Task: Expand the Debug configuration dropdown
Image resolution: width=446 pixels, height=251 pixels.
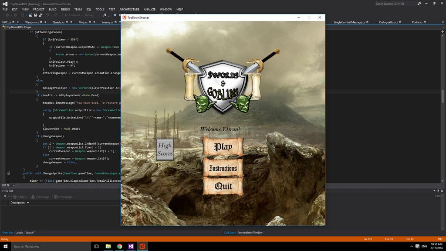Action: [98, 15]
